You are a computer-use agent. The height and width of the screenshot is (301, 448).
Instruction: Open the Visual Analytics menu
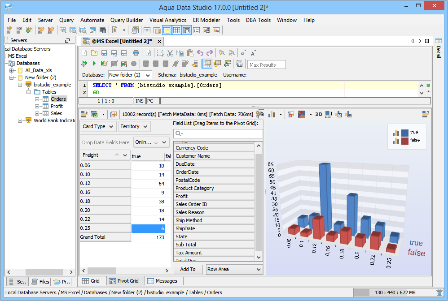pyautogui.click(x=168, y=20)
